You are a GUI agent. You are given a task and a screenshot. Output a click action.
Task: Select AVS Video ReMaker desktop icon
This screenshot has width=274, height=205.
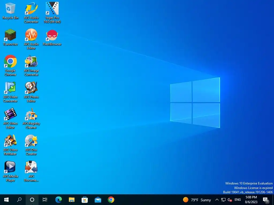10,145
